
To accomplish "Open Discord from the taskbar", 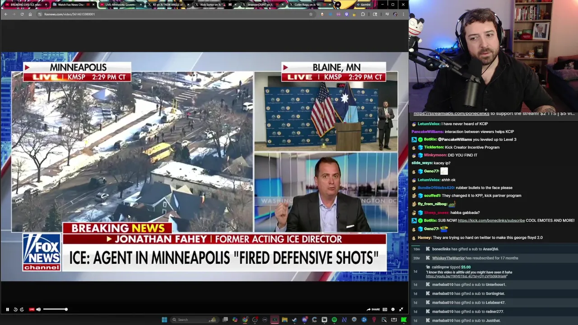I will [304, 320].
